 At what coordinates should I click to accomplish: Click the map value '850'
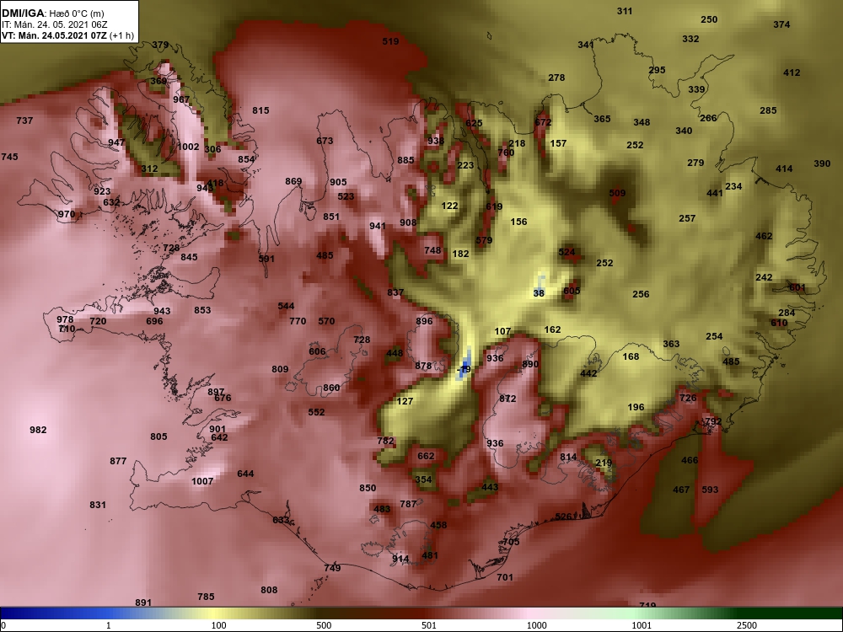point(368,488)
